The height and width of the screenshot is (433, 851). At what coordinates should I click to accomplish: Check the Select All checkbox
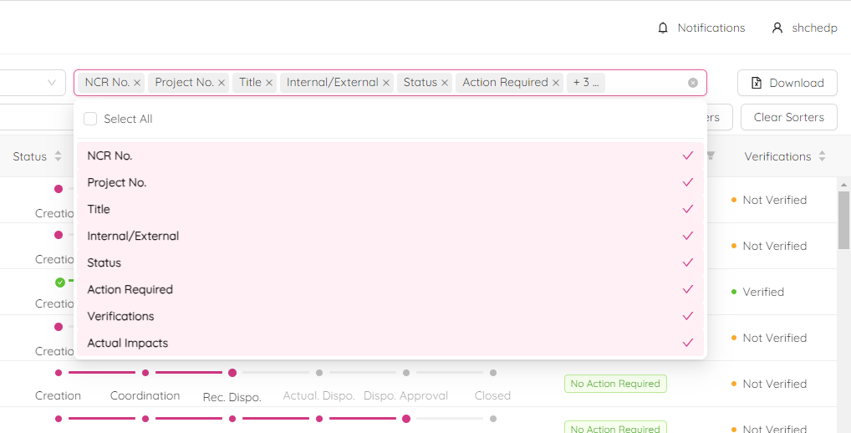90,119
